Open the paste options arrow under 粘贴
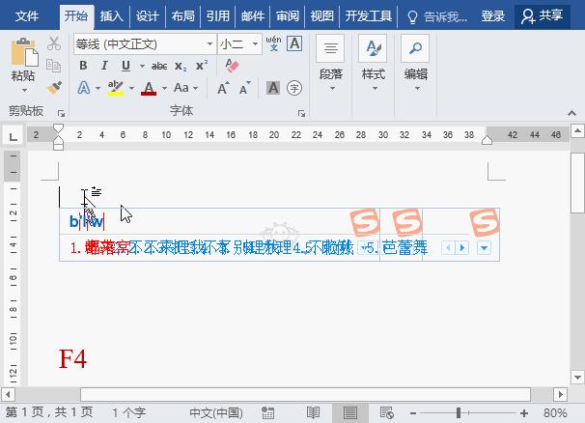The height and width of the screenshot is (423, 585). tap(24, 90)
